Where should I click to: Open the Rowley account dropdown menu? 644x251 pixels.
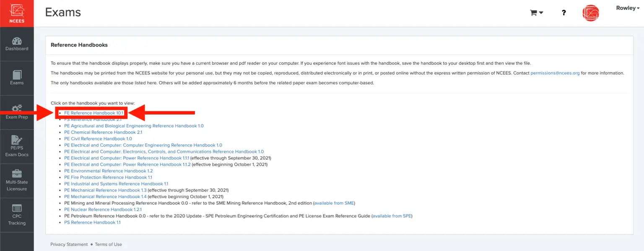628,8
